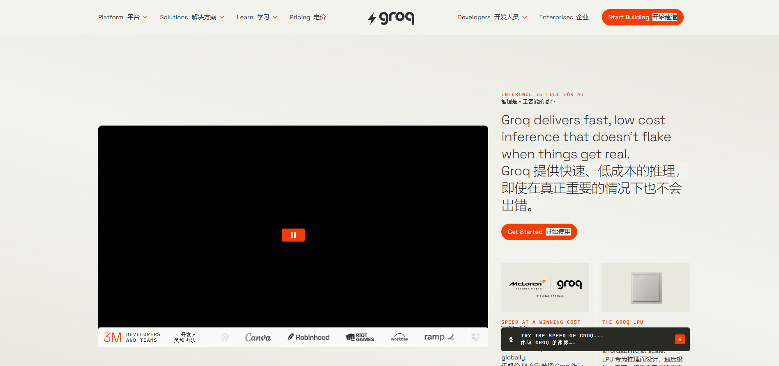This screenshot has height=366, width=779.
Task: Click the Canva logo
Action: (x=258, y=337)
